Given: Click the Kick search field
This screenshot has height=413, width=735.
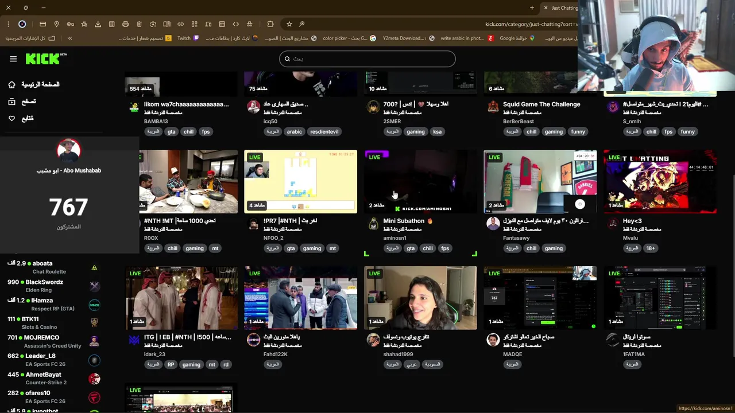Looking at the screenshot, I should [367, 59].
